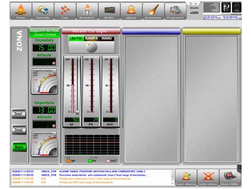Select the green Bagno zone button
251x189 pixels.
point(19,147)
